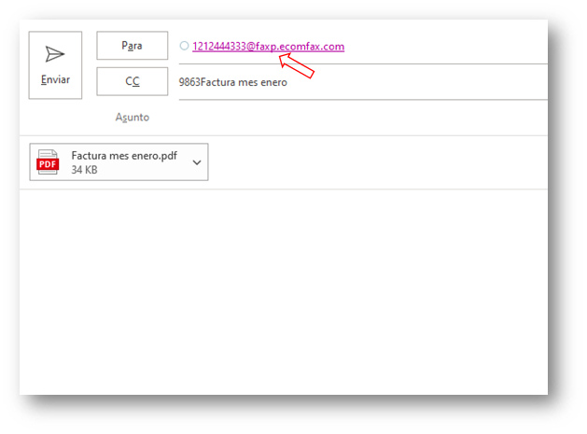This screenshot has height=434, width=587.
Task: Click the presence circle beside the recipient
Action: (x=184, y=46)
